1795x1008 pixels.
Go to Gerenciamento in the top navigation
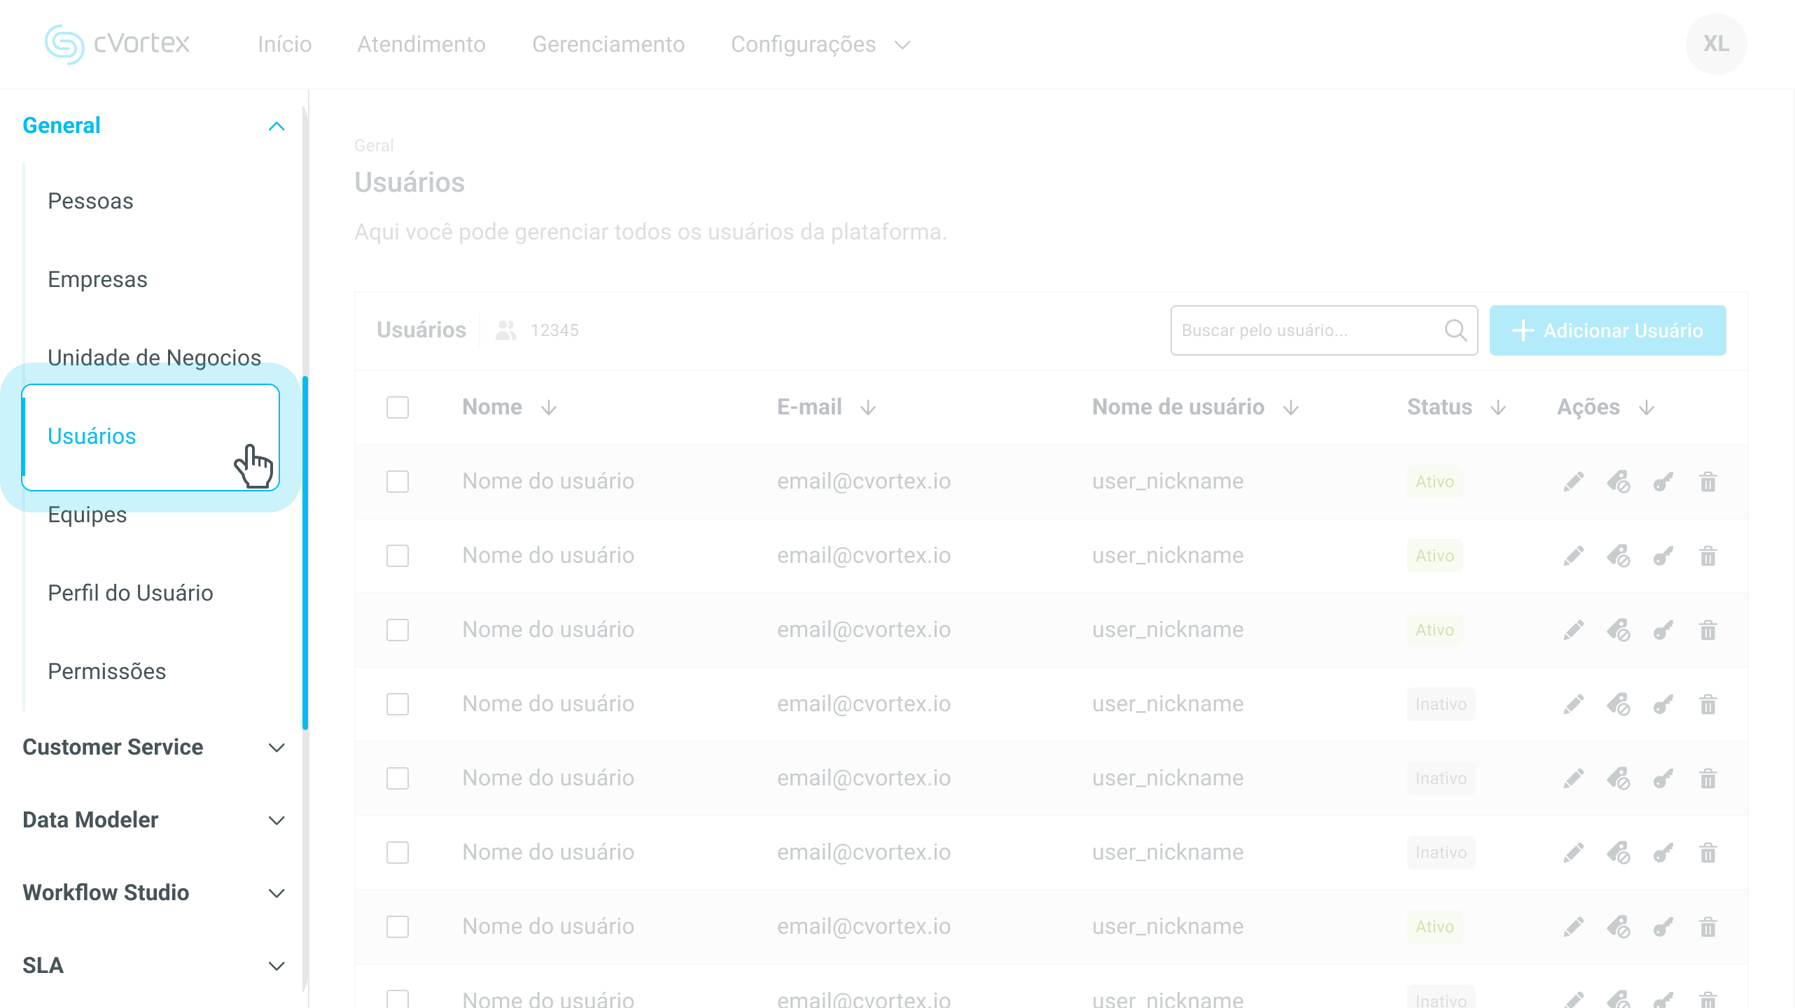(x=608, y=44)
